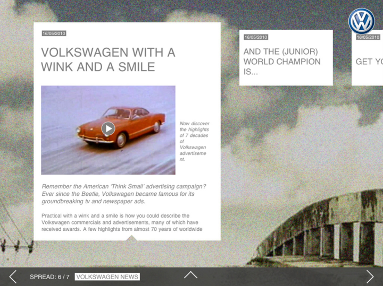This screenshot has height=286, width=383.
Task: Click the 'Now discover the highlights' video caption
Action: 194,141
